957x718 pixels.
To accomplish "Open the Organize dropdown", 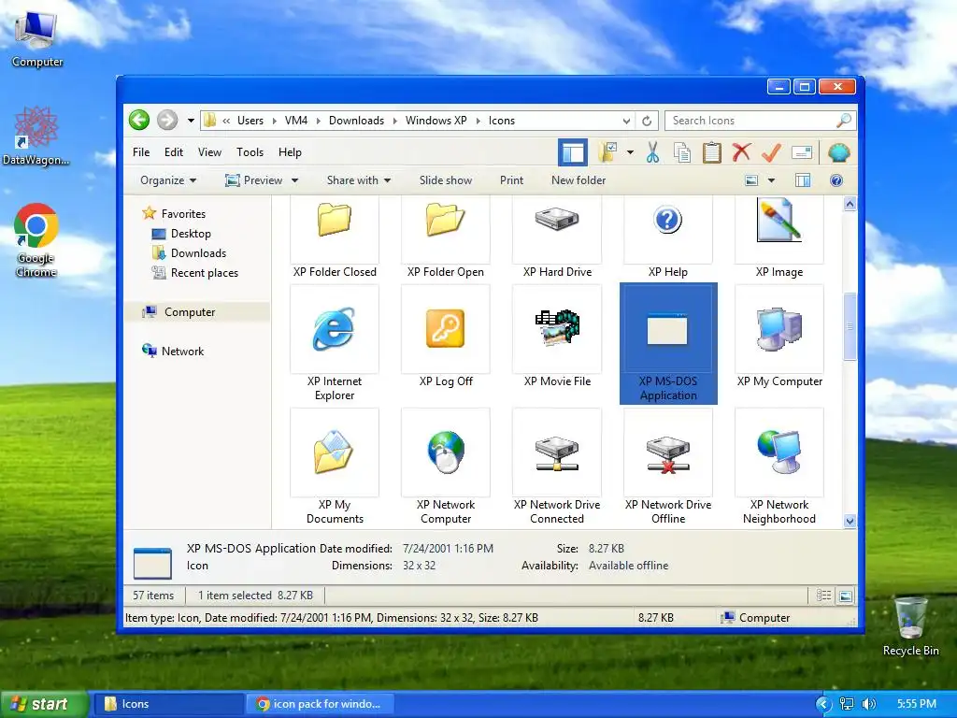I will point(168,180).
